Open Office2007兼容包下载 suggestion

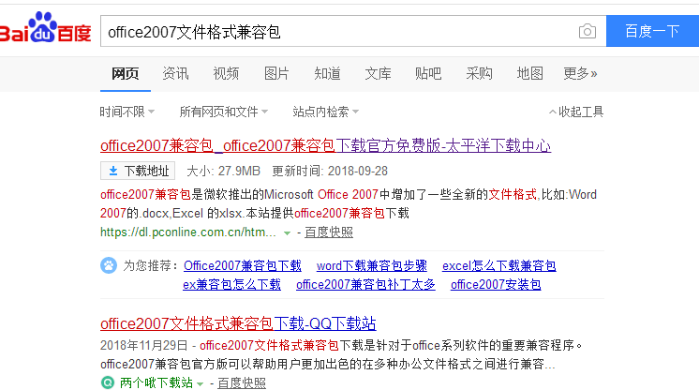(x=243, y=265)
